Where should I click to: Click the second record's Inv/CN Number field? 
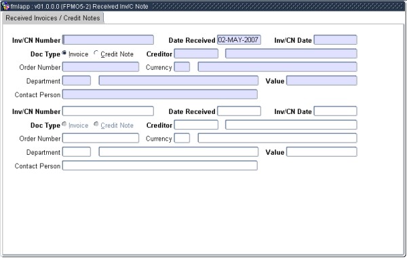coord(108,111)
